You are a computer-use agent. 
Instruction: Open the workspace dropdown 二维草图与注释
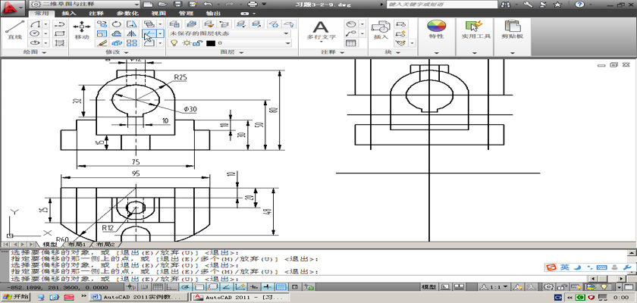click(x=85, y=5)
